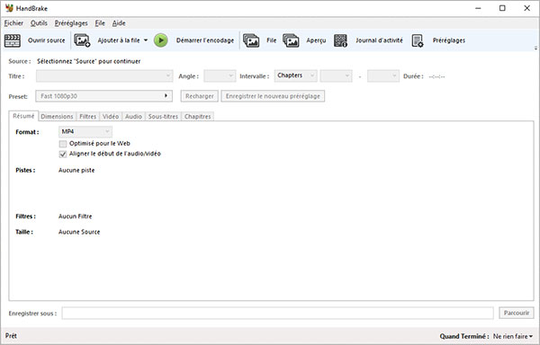Image resolution: width=540 pixels, height=345 pixels.
Task: Open the File menu in menu bar
Action: (x=100, y=23)
